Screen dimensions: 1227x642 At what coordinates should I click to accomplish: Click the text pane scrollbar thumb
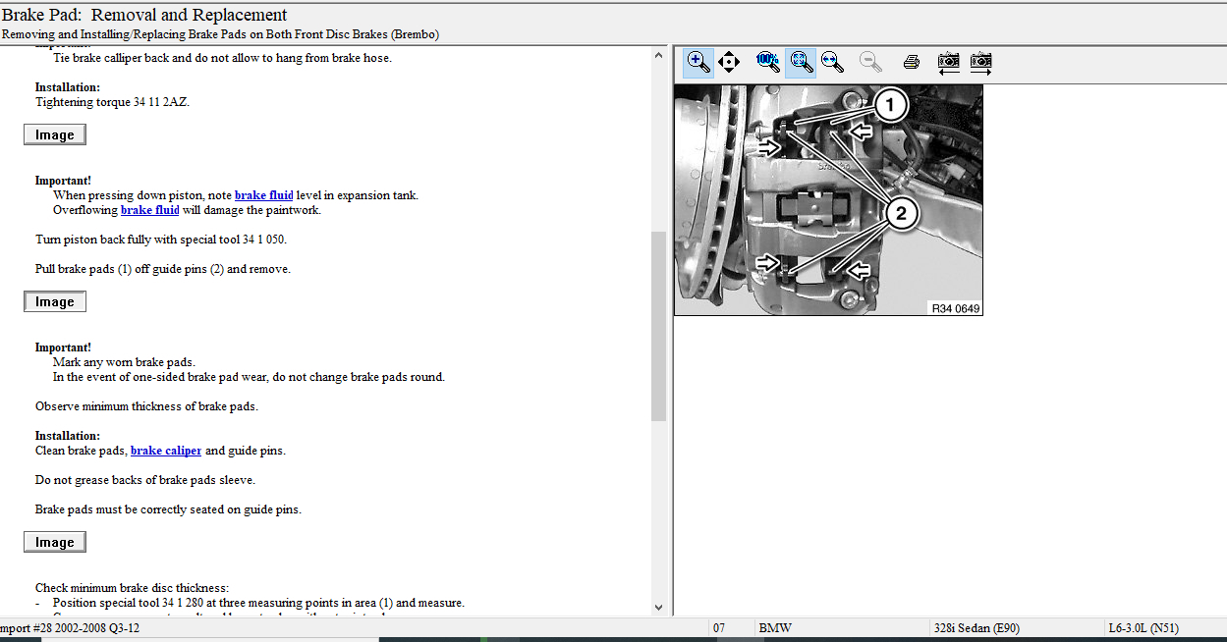coord(658,326)
